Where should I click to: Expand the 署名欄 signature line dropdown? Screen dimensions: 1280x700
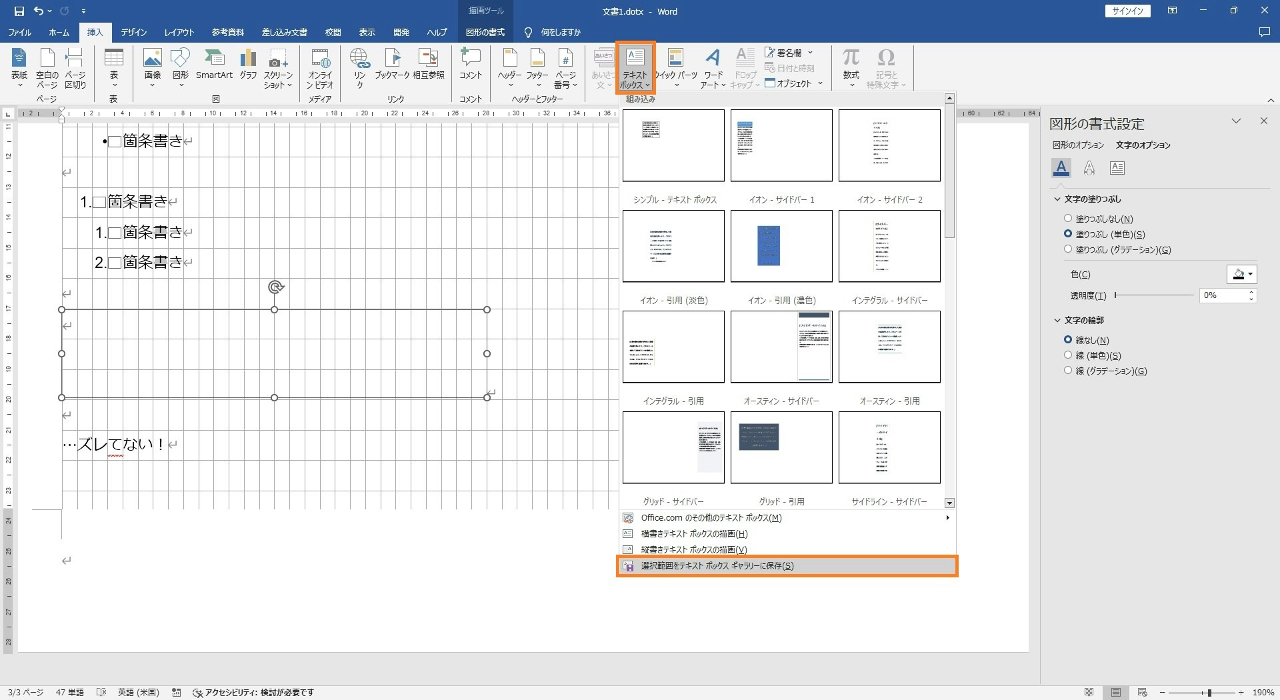811,53
